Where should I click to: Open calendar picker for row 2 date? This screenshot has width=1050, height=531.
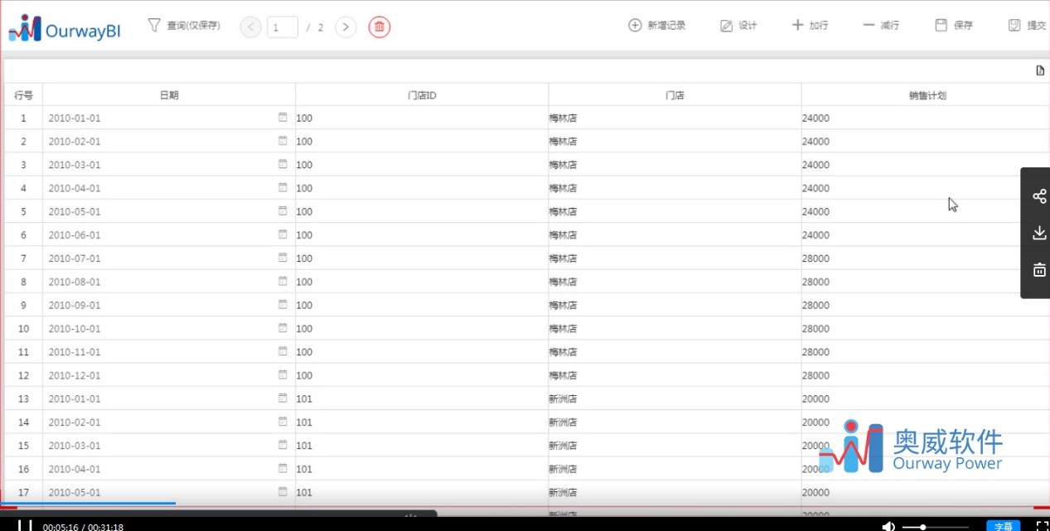point(283,141)
